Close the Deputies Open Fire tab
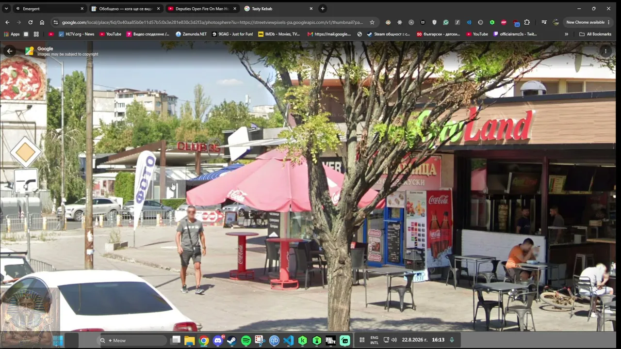This screenshot has height=349, width=621. [235, 9]
